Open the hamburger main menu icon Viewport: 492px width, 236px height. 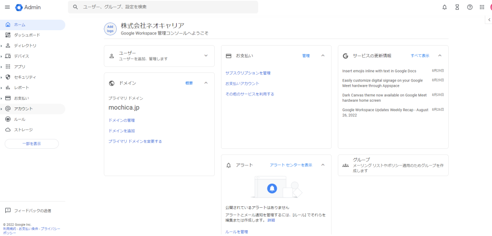(7, 7)
